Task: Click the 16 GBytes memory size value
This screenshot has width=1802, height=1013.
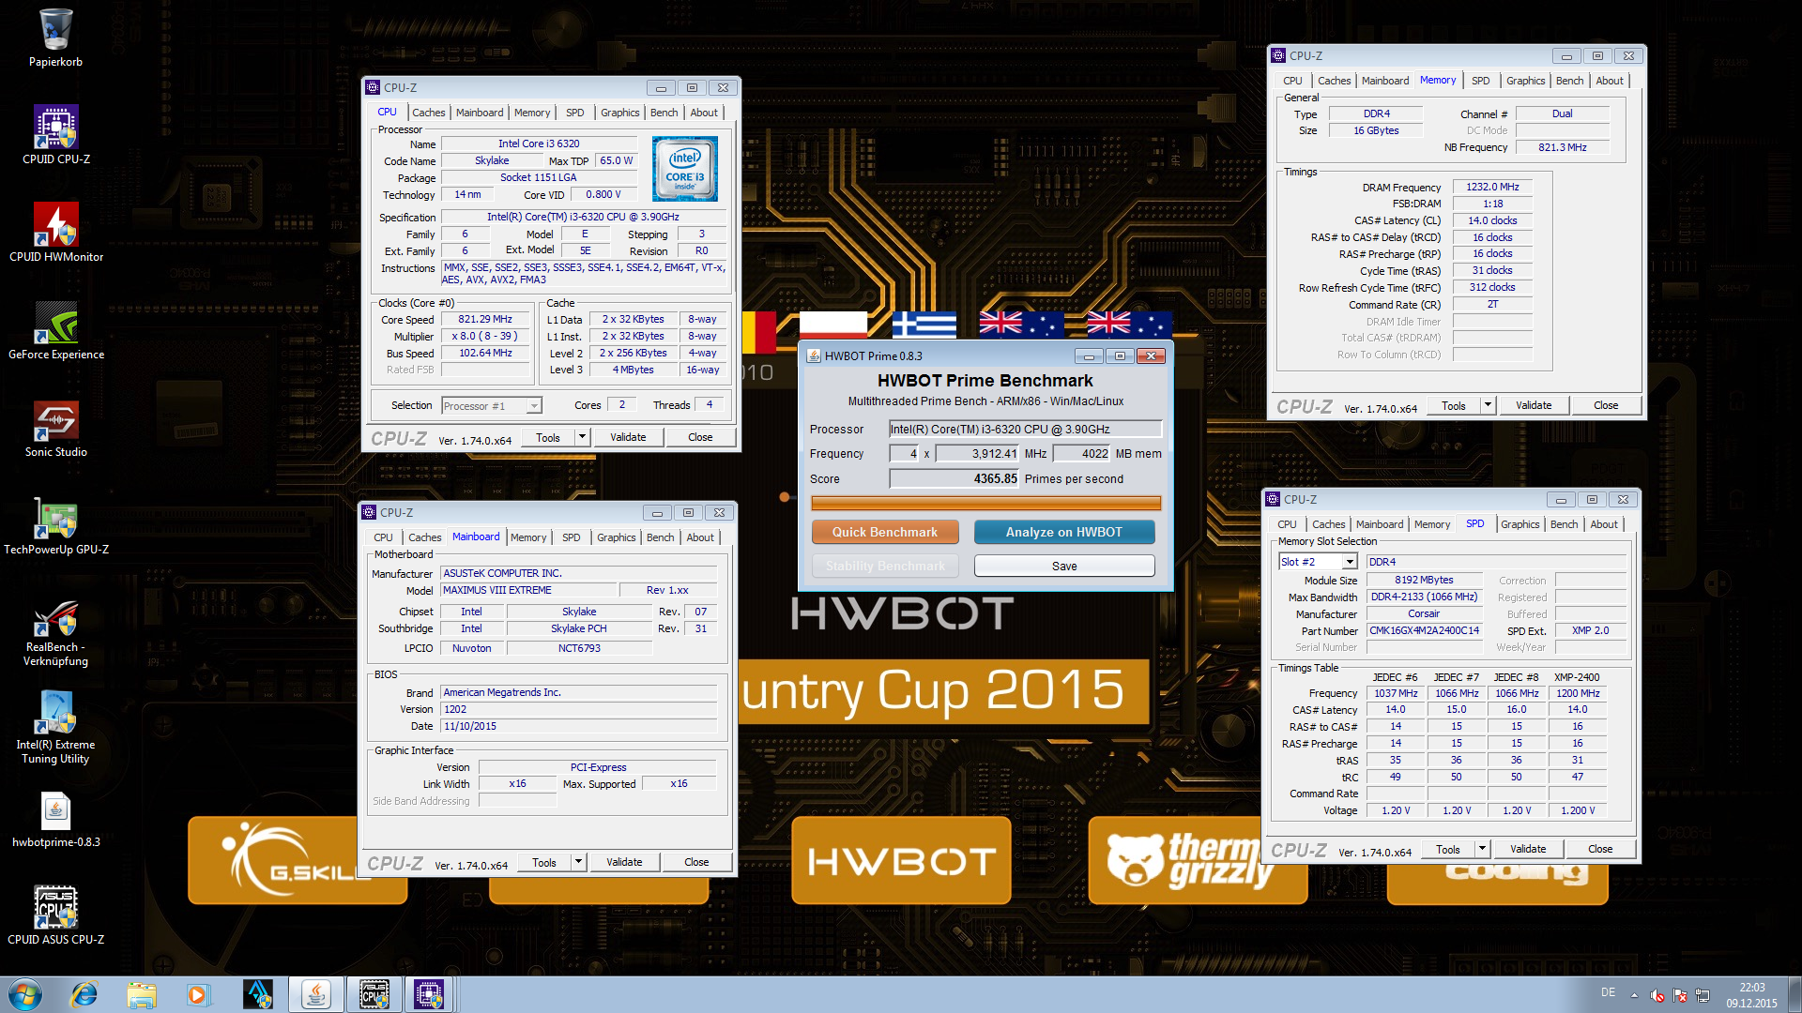Action: 1376,131
